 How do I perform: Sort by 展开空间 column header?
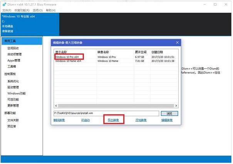pyautogui.click(x=141, y=52)
